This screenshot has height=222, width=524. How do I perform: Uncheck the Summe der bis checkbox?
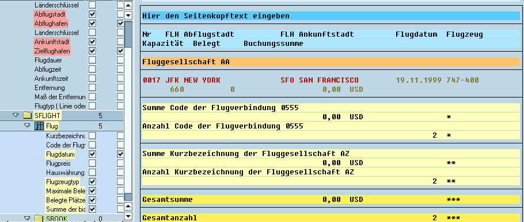point(92,209)
